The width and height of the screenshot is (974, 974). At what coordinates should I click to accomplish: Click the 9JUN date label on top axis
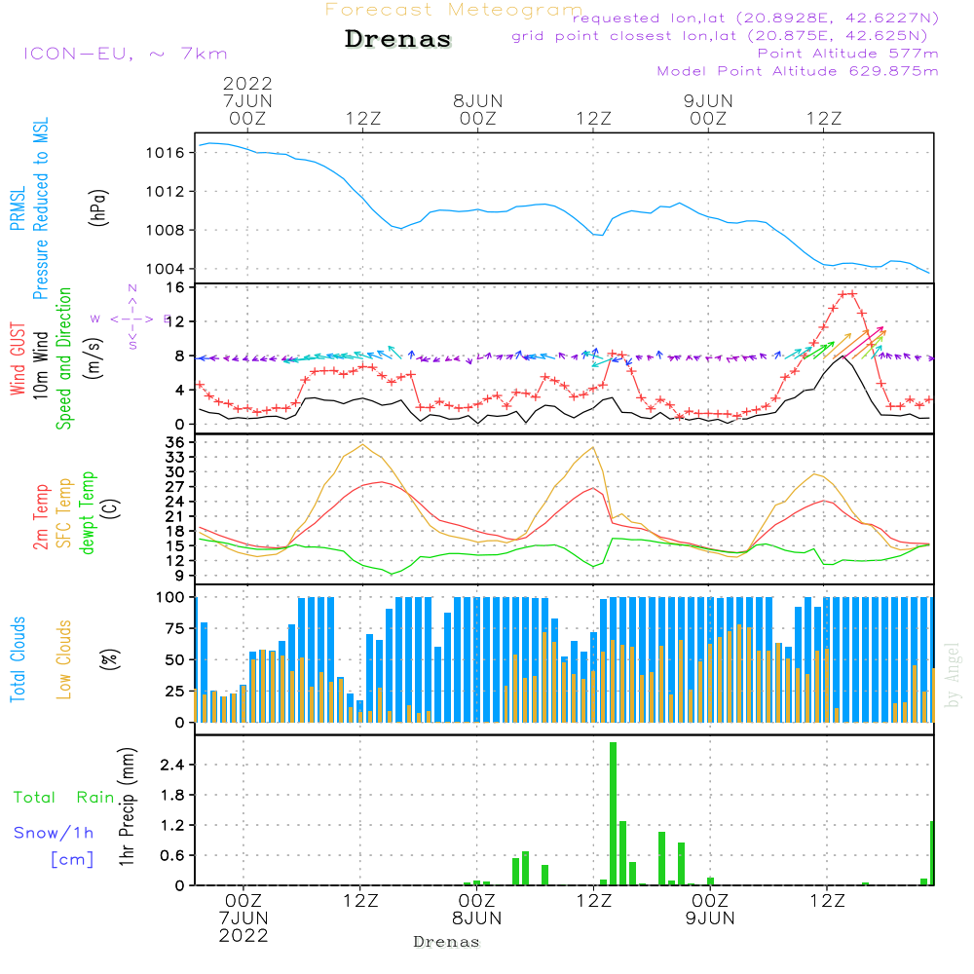pyautogui.click(x=708, y=101)
